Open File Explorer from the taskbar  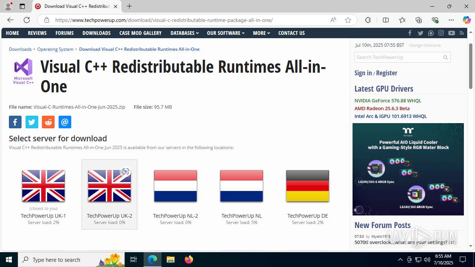[171, 260]
